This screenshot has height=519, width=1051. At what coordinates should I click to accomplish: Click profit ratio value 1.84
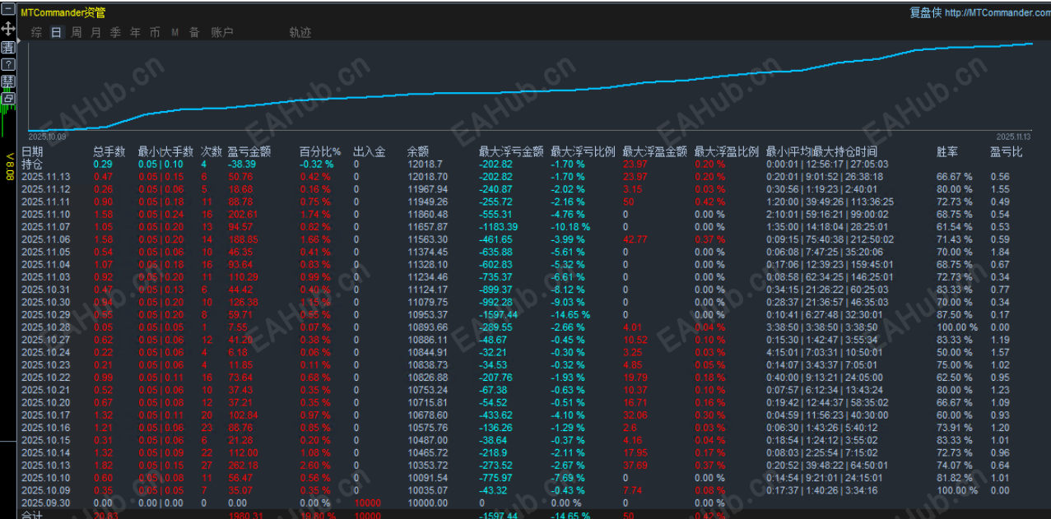(1000, 252)
